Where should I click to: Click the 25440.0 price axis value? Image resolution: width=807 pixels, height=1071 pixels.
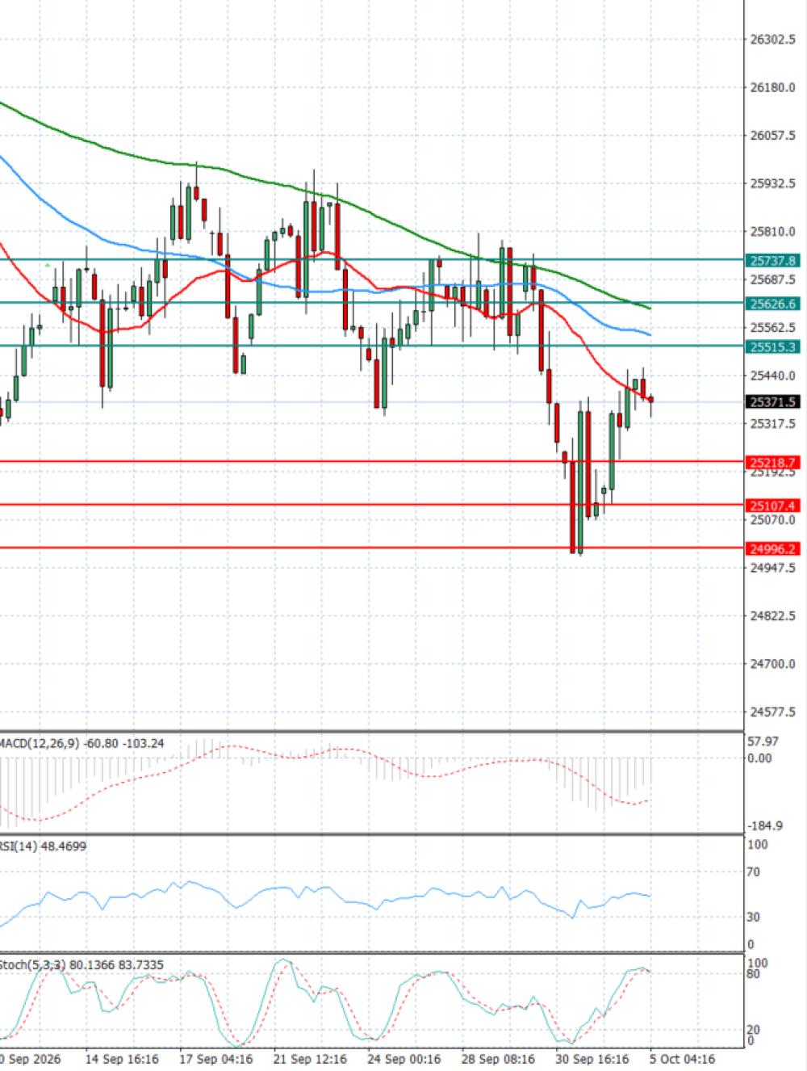(773, 376)
